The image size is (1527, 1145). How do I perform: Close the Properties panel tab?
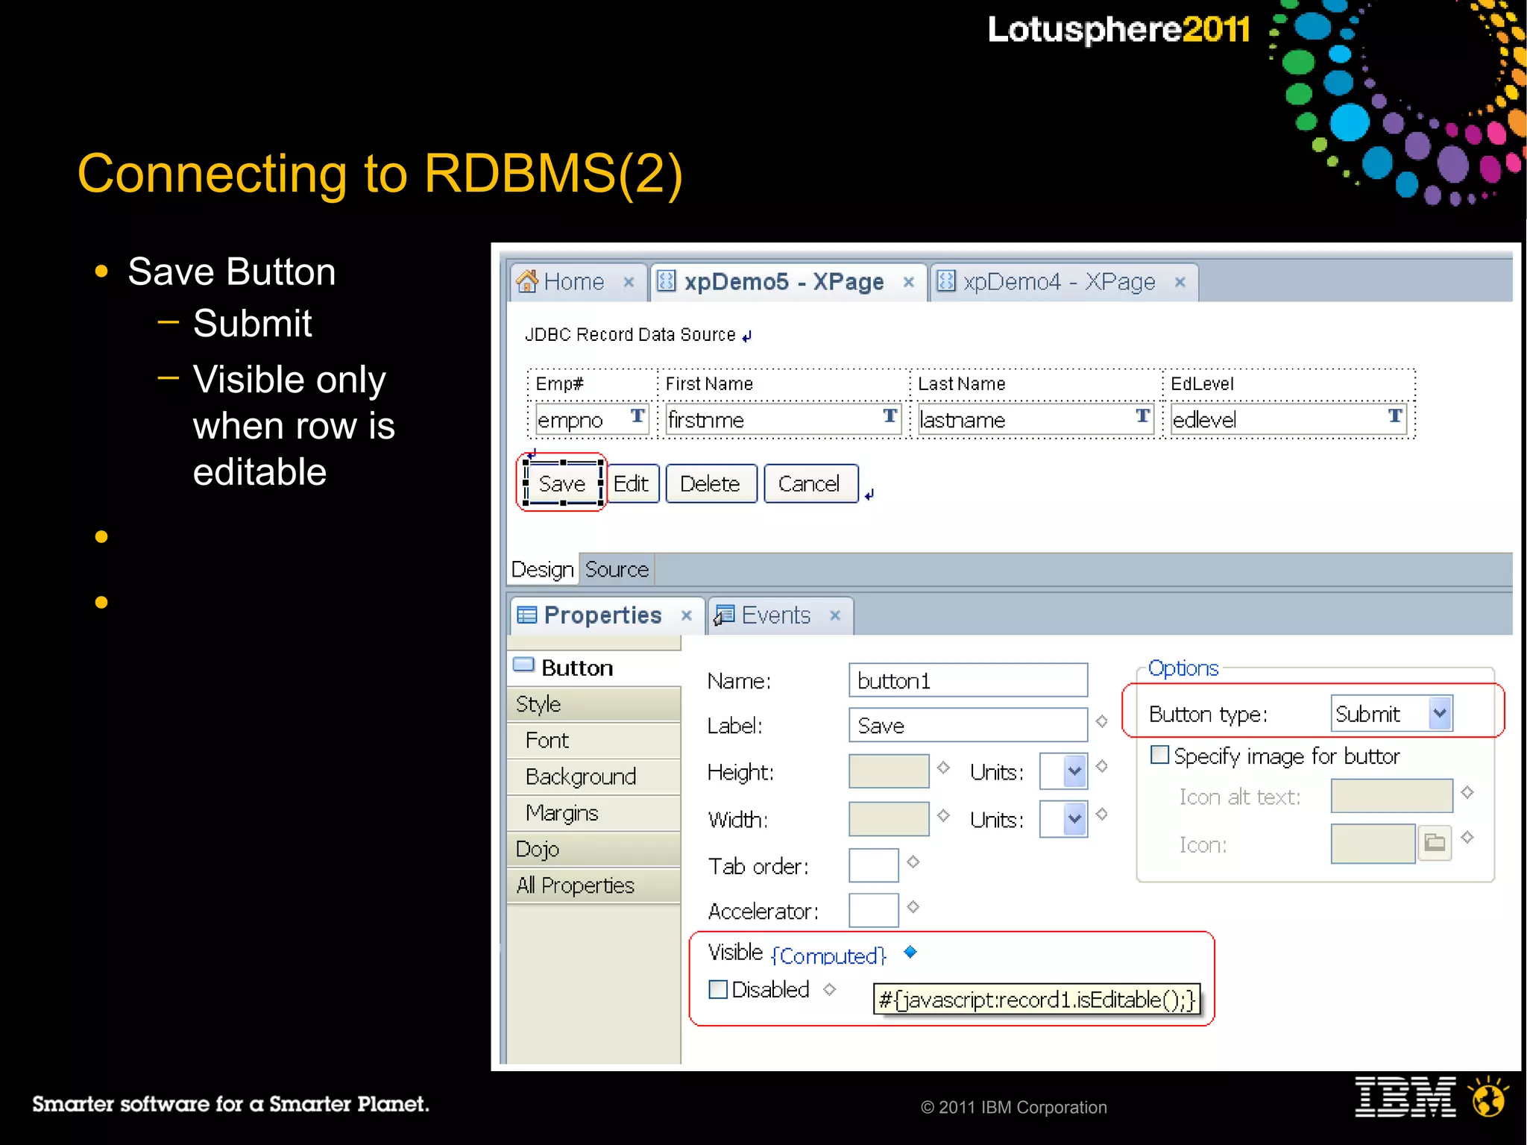click(687, 615)
